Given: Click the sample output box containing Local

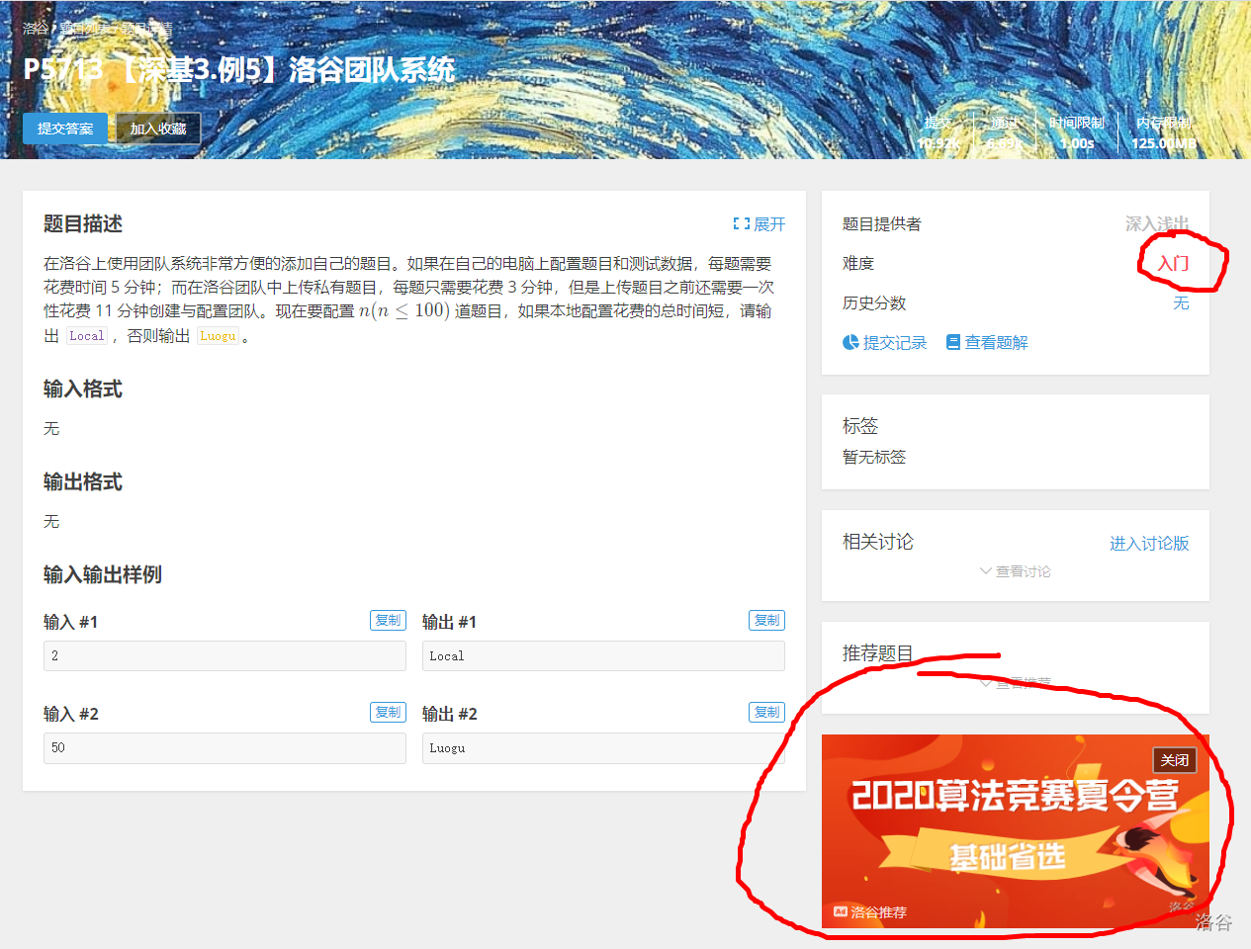Looking at the screenshot, I should (x=603, y=655).
